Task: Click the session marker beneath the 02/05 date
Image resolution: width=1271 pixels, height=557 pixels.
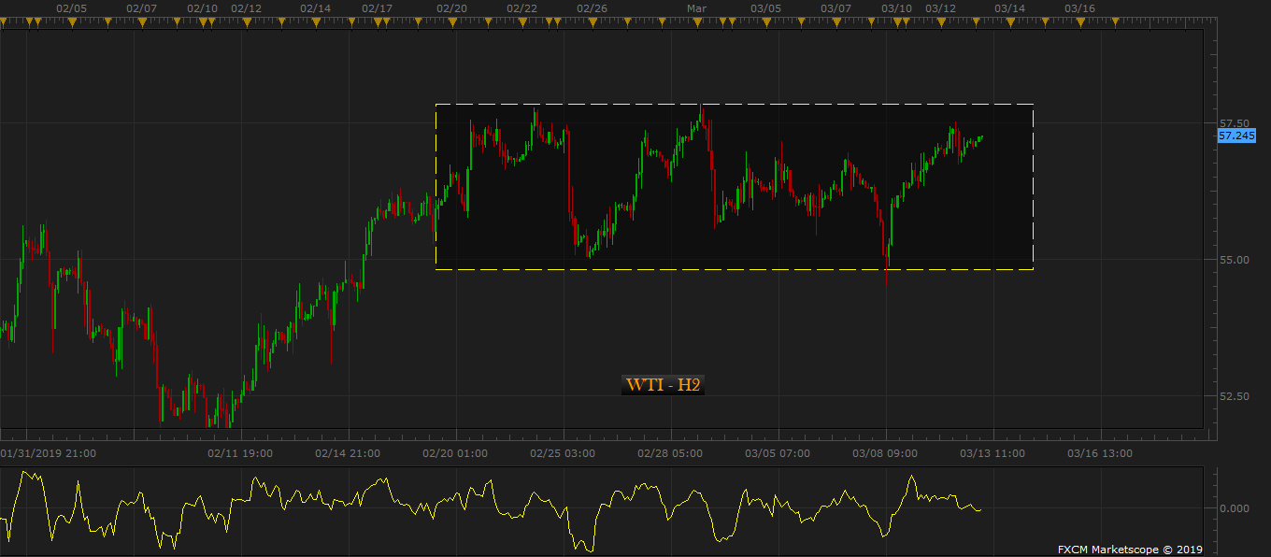Action: pos(72,23)
